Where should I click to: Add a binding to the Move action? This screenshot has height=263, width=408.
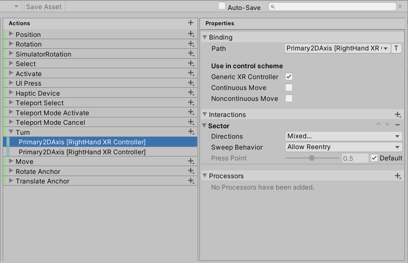190,161
